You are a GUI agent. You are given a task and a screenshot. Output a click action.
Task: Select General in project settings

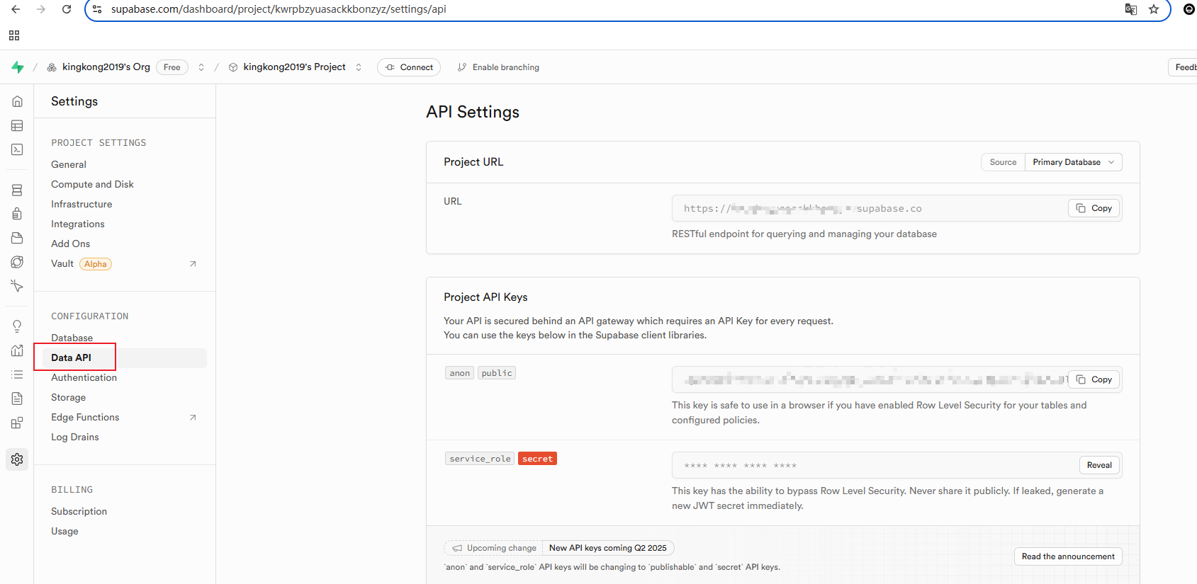coord(69,164)
